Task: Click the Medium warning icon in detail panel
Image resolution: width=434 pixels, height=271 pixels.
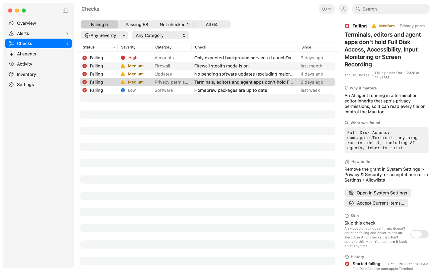Action: click(374, 26)
